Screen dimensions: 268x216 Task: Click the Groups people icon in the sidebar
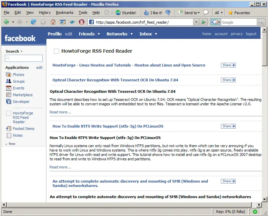[8, 81]
